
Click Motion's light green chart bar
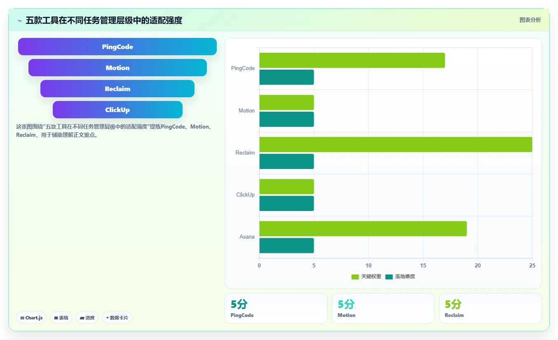(286, 102)
